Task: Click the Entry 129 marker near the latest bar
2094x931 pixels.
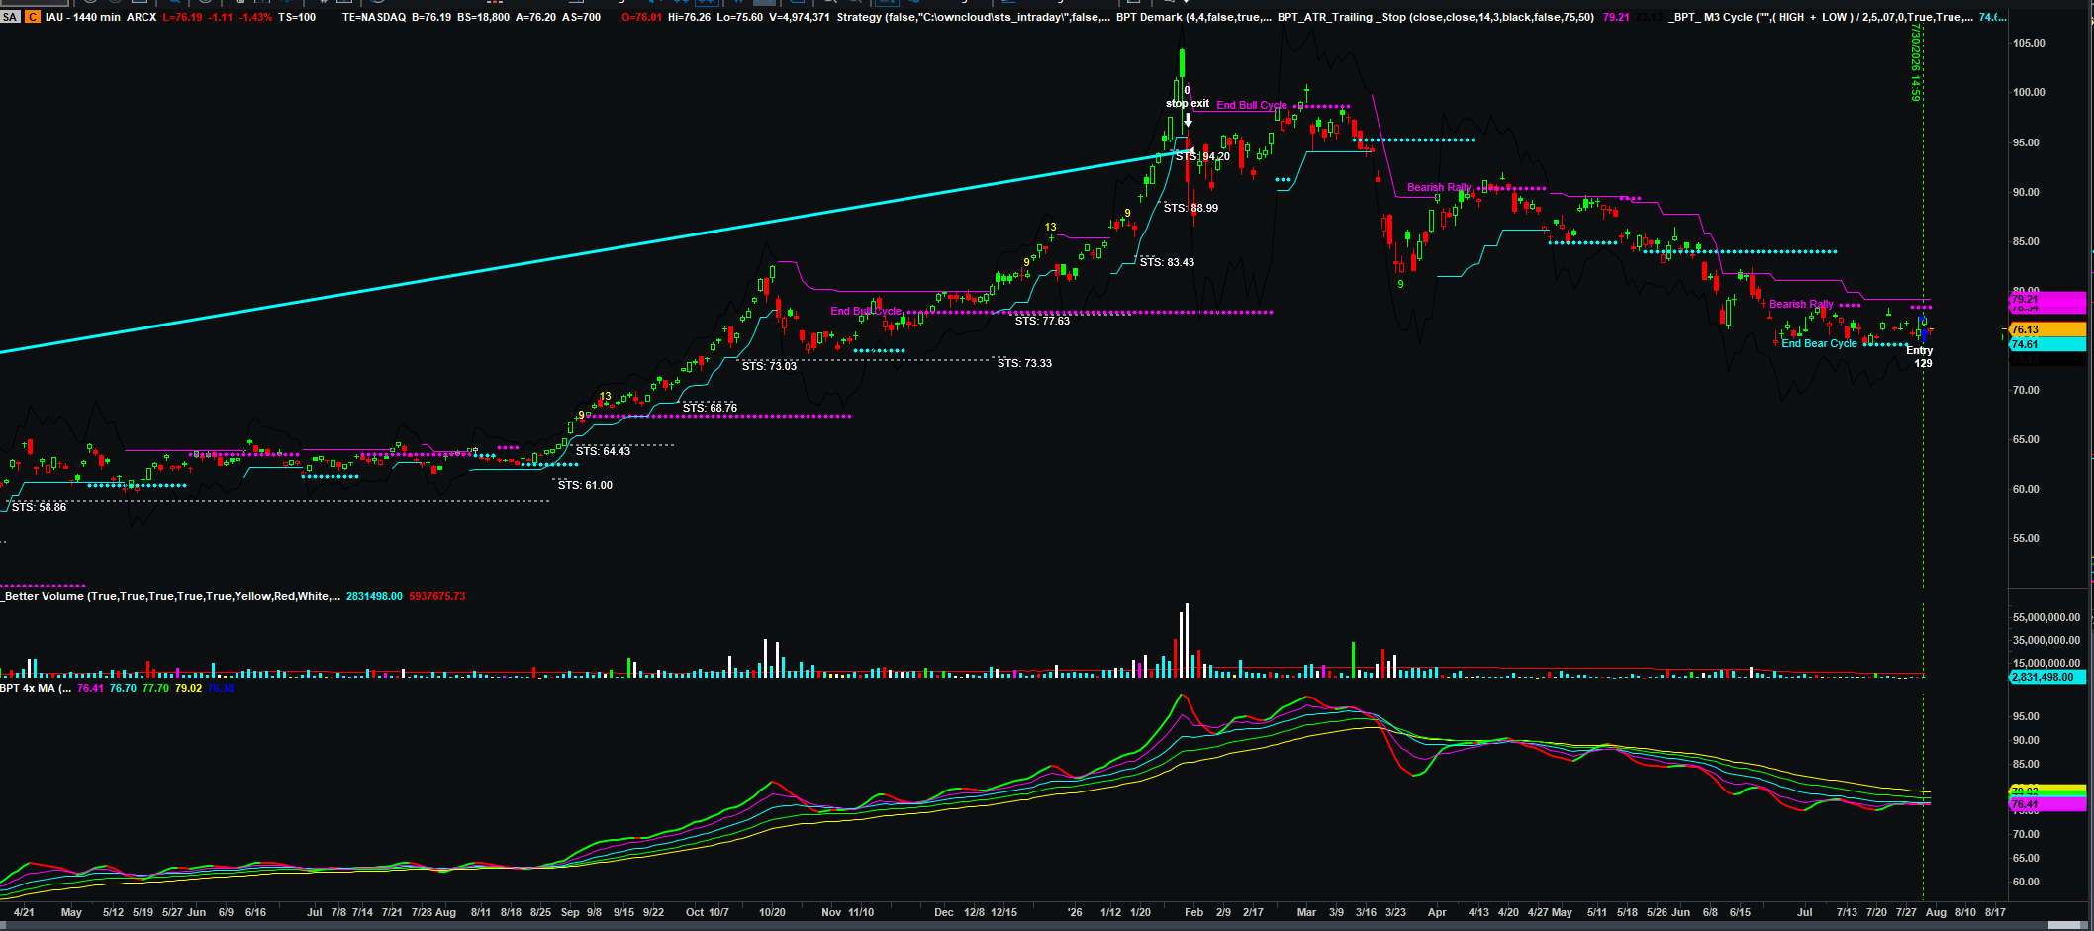Action: pos(1920,357)
